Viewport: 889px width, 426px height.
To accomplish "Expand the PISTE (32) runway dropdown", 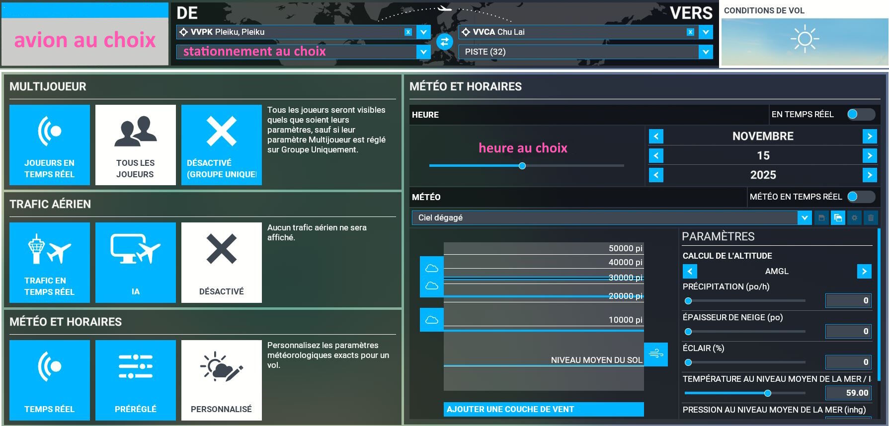I will pos(705,52).
